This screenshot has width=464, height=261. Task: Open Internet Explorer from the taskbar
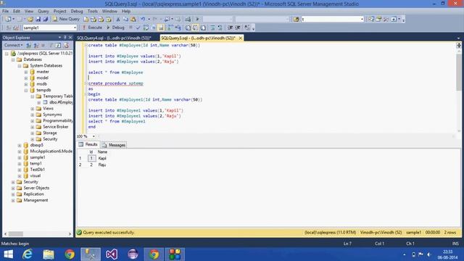[28, 254]
